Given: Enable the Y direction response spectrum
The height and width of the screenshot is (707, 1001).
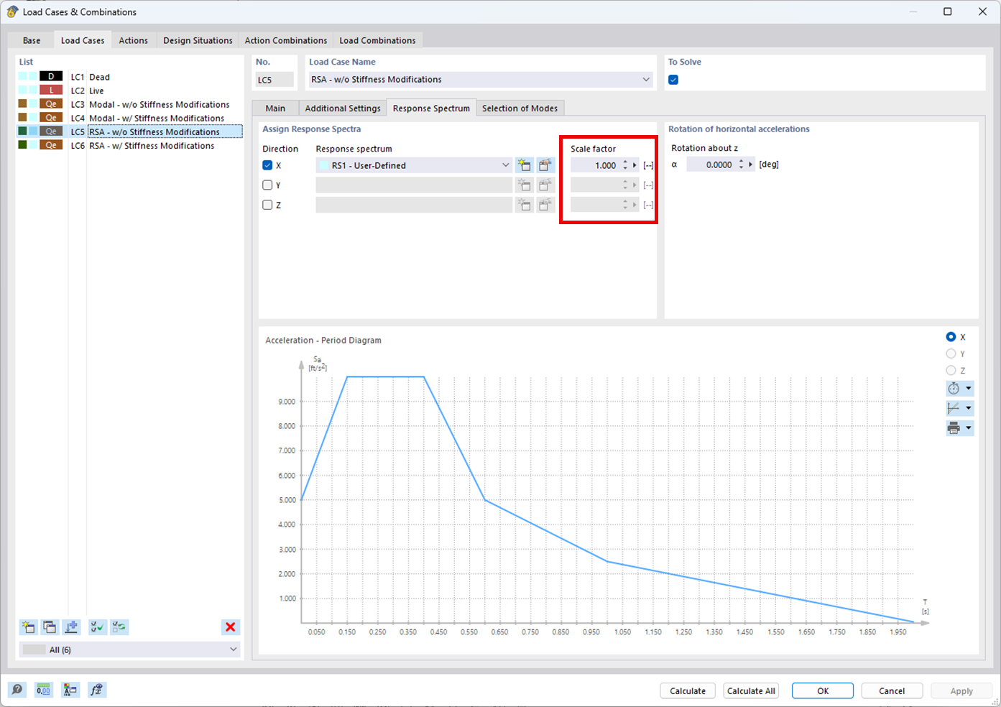Looking at the screenshot, I should click(267, 185).
